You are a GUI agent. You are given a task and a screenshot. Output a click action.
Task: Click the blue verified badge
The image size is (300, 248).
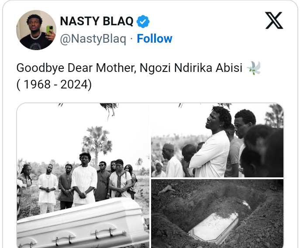[143, 21]
